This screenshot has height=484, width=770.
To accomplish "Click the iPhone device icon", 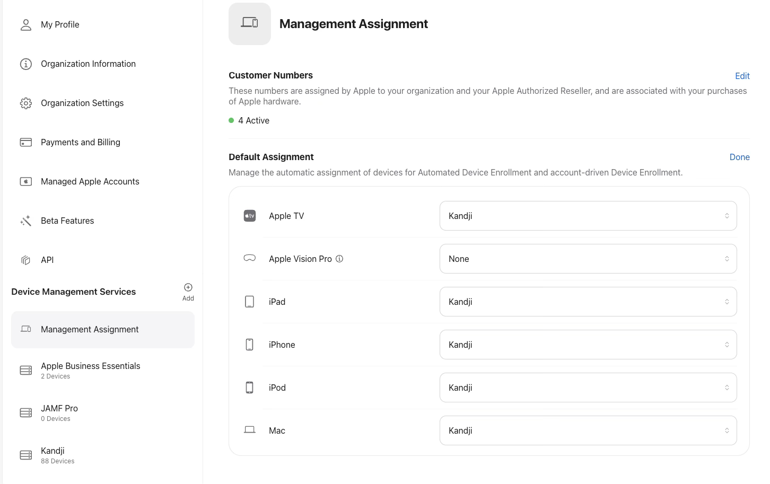I will point(250,345).
